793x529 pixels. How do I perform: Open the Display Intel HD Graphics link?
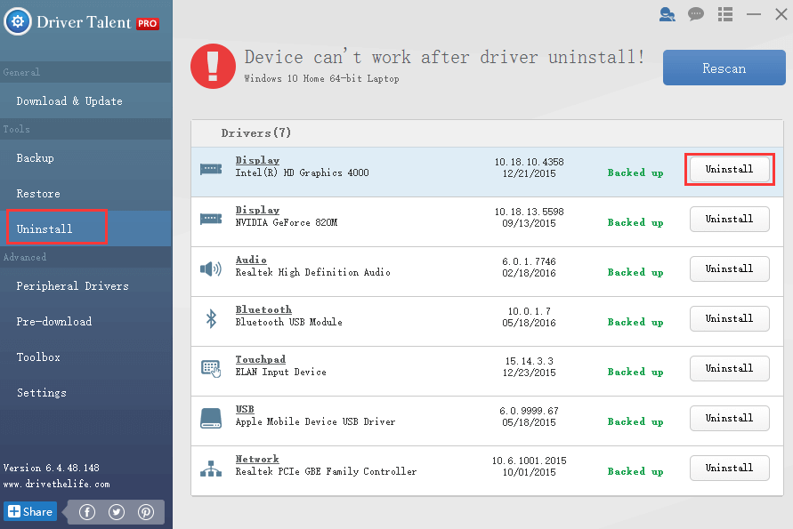click(256, 159)
